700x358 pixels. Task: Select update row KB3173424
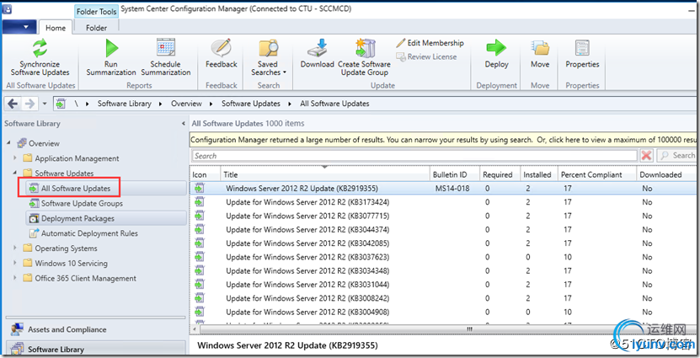443,202
